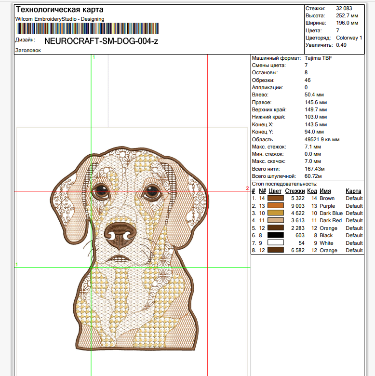Viewport: 375px width, 376px height.
Task: Click the 'Код' column header
Action: (x=312, y=191)
